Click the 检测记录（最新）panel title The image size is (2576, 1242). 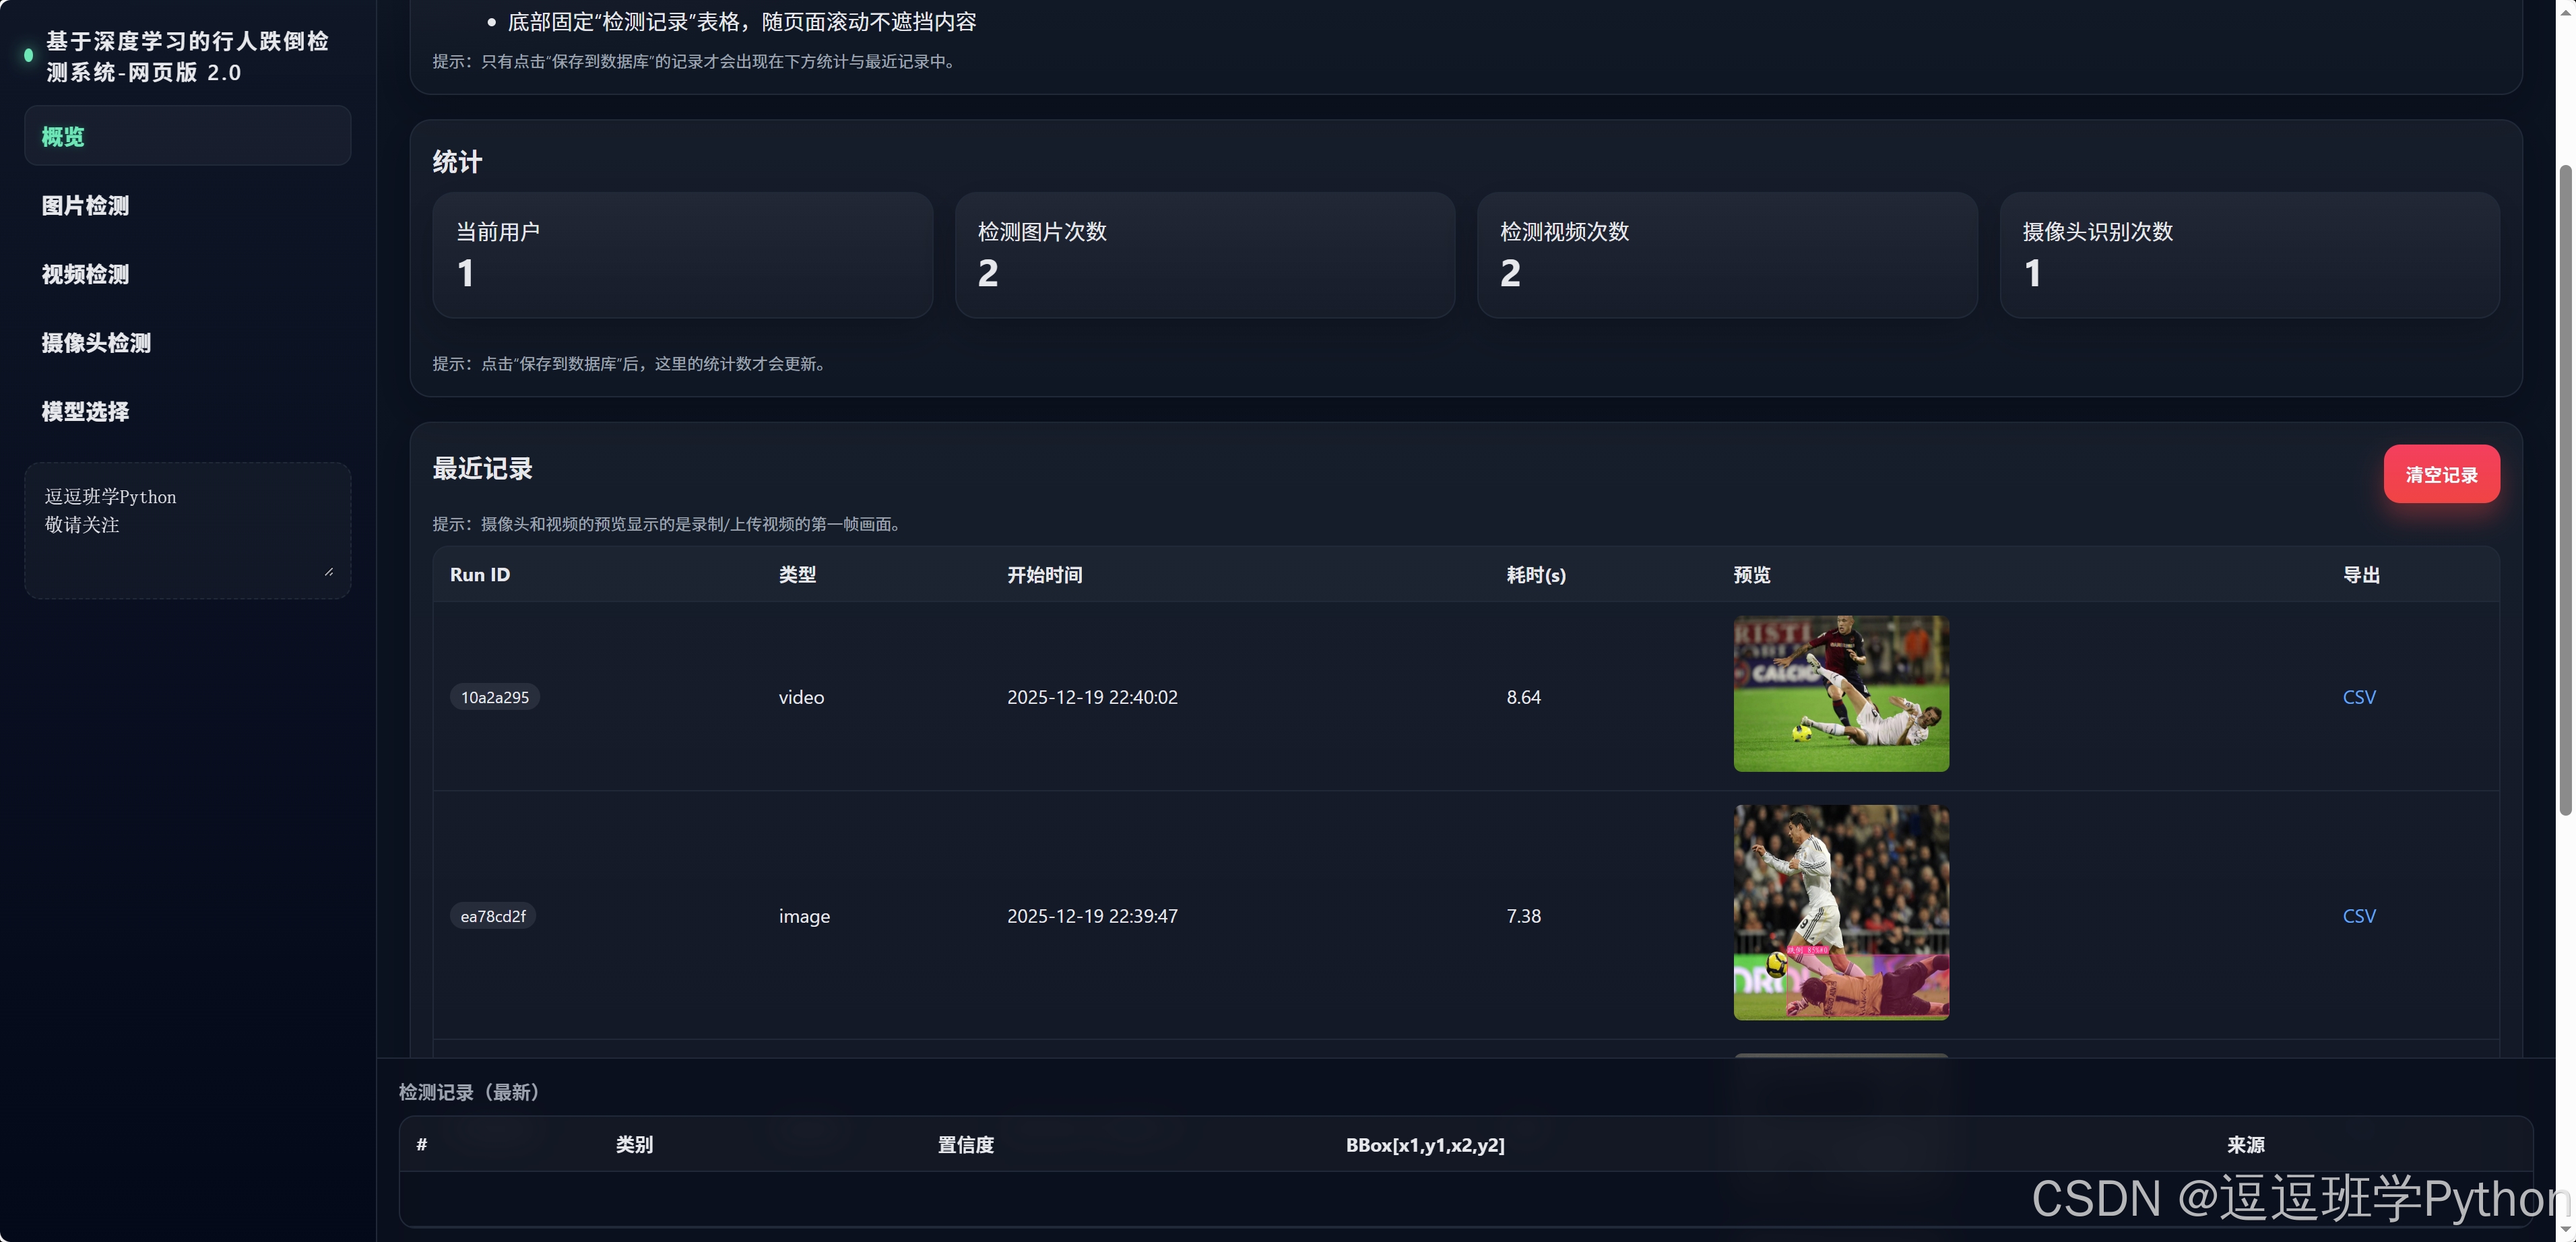coord(470,1092)
